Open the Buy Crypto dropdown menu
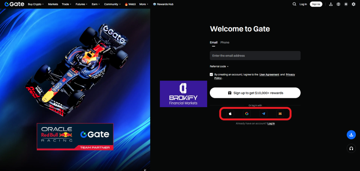 [36, 4]
